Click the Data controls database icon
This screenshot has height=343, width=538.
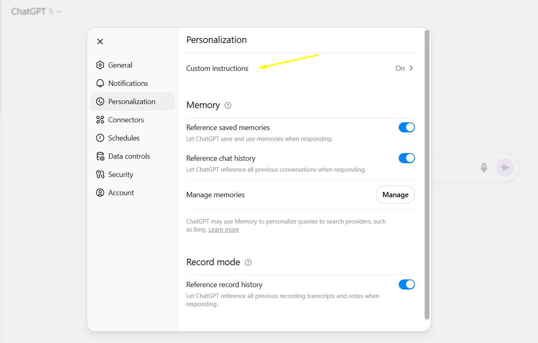coord(100,156)
